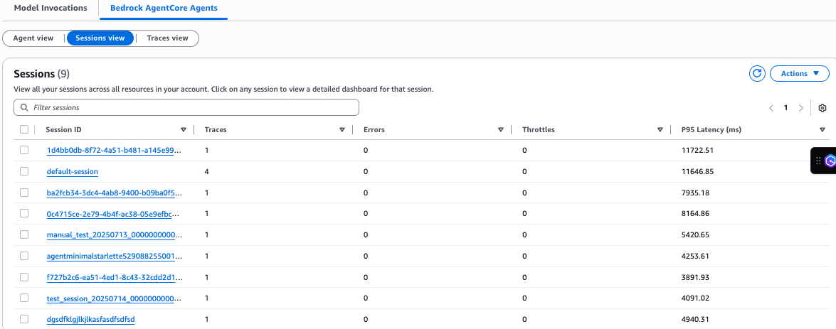The image size is (836, 329).
Task: Select the Agent view option
Action: pyautogui.click(x=33, y=38)
